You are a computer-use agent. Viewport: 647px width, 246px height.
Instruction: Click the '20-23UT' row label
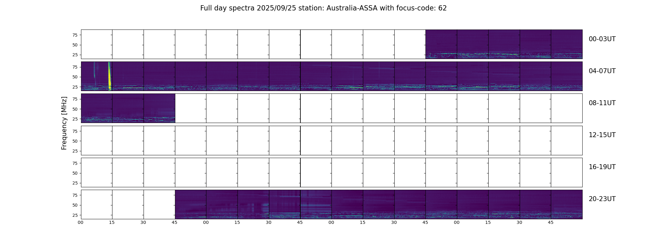point(602,199)
